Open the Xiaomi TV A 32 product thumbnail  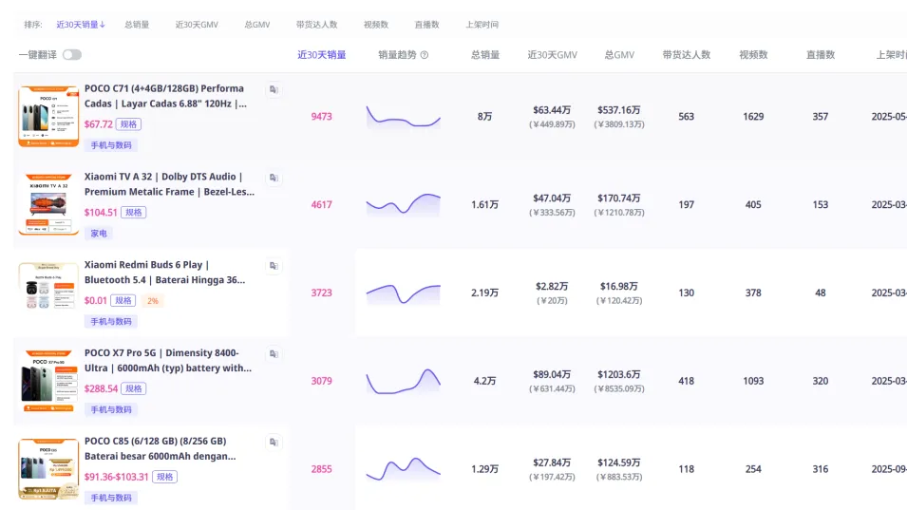[x=48, y=204]
